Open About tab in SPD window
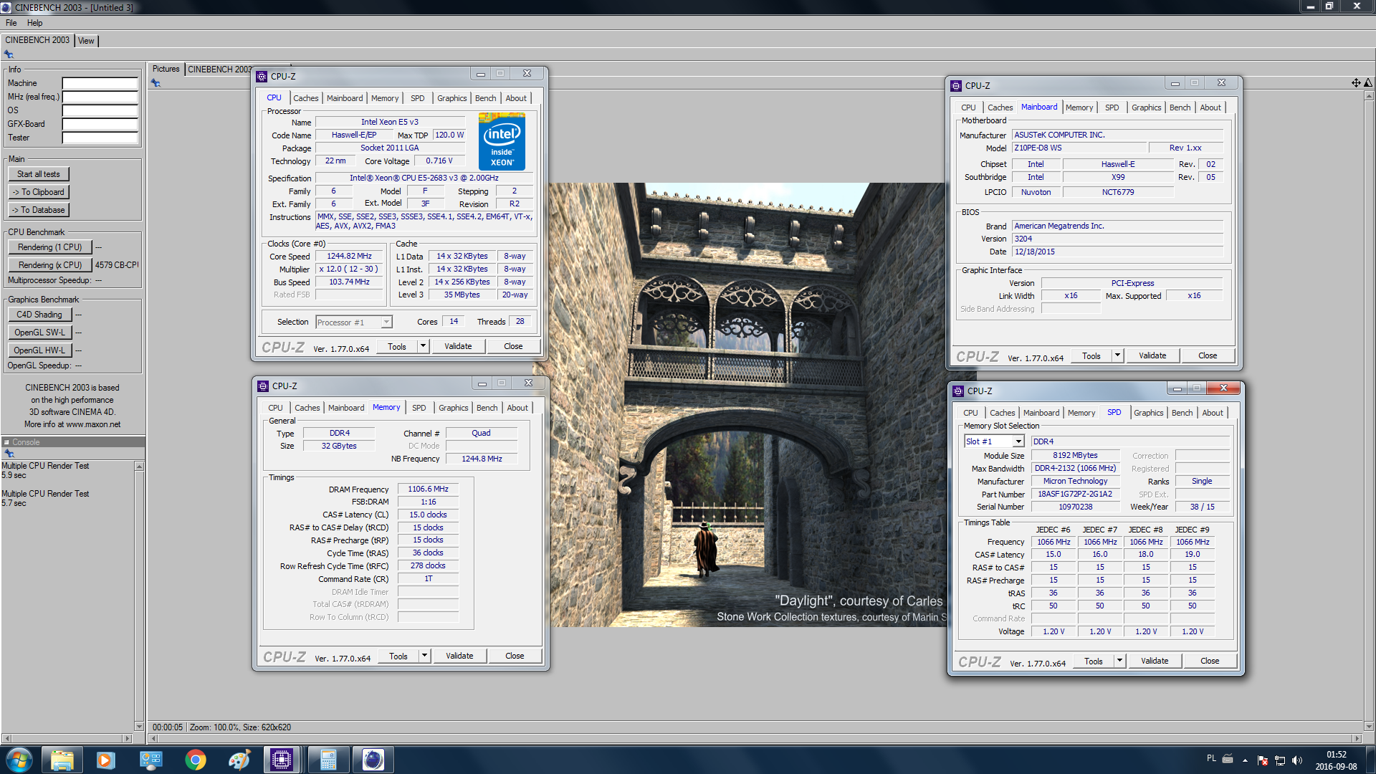 pos(1213,413)
